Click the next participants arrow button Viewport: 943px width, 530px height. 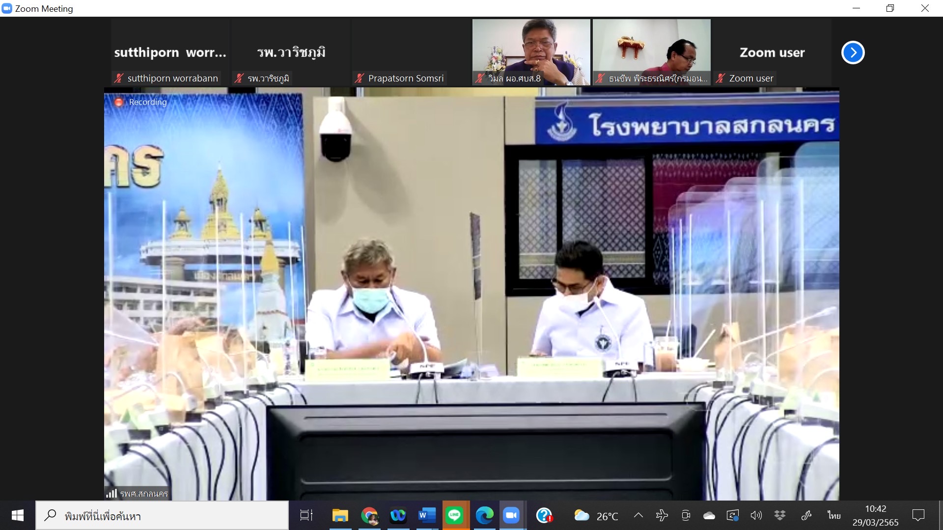(x=853, y=53)
